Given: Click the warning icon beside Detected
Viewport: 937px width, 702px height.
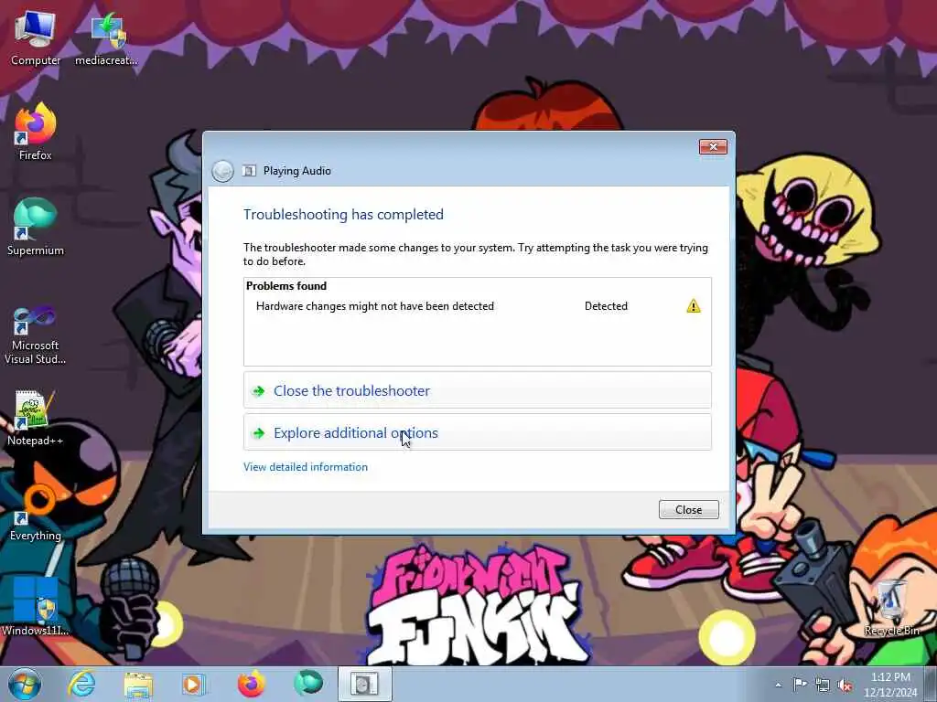Looking at the screenshot, I should pyautogui.click(x=694, y=306).
